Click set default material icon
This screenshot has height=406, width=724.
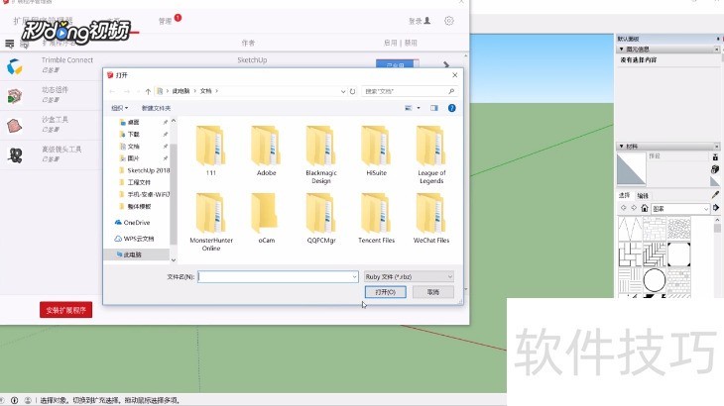click(x=715, y=181)
